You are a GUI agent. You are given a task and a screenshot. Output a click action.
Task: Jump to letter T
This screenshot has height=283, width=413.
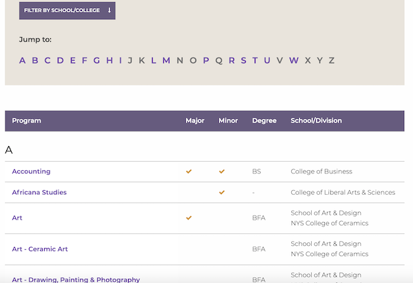point(255,61)
